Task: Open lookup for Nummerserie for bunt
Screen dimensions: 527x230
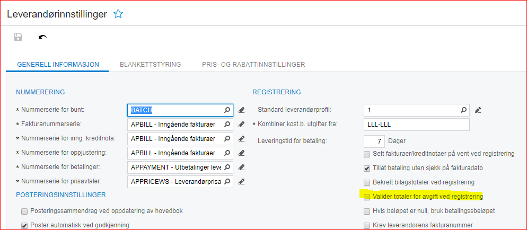Action: [227, 110]
